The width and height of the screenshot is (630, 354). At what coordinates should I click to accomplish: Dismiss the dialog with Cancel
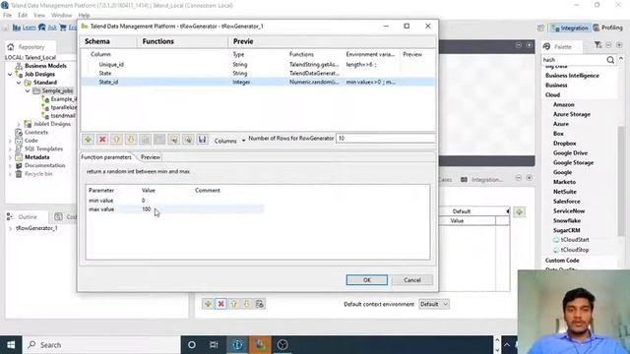point(412,280)
